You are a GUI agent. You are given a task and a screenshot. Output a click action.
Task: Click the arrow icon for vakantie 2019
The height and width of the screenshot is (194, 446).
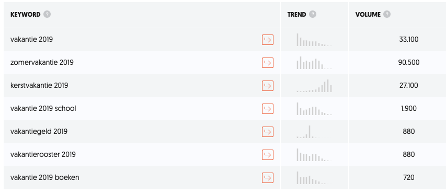[x=267, y=40]
